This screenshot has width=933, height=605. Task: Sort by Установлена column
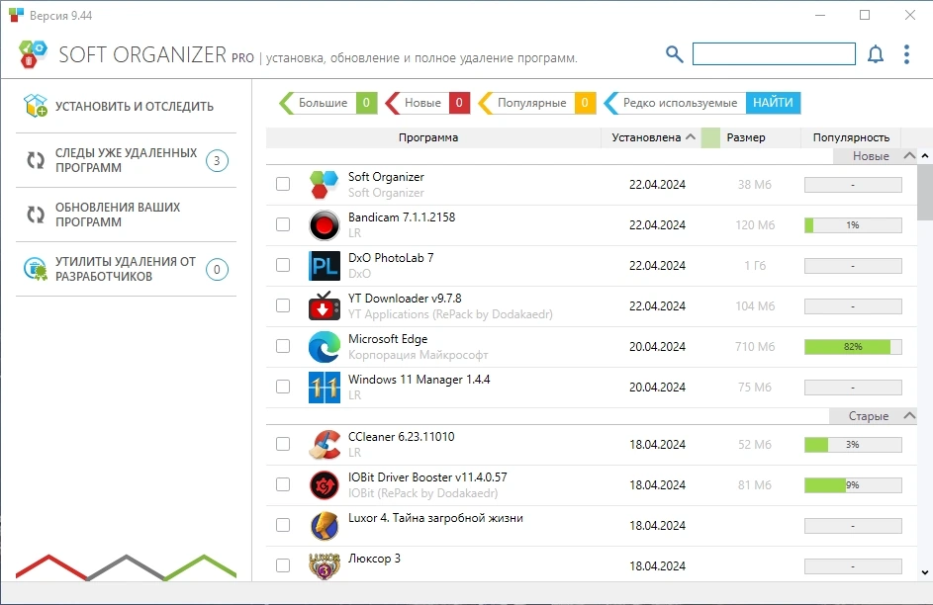(651, 137)
